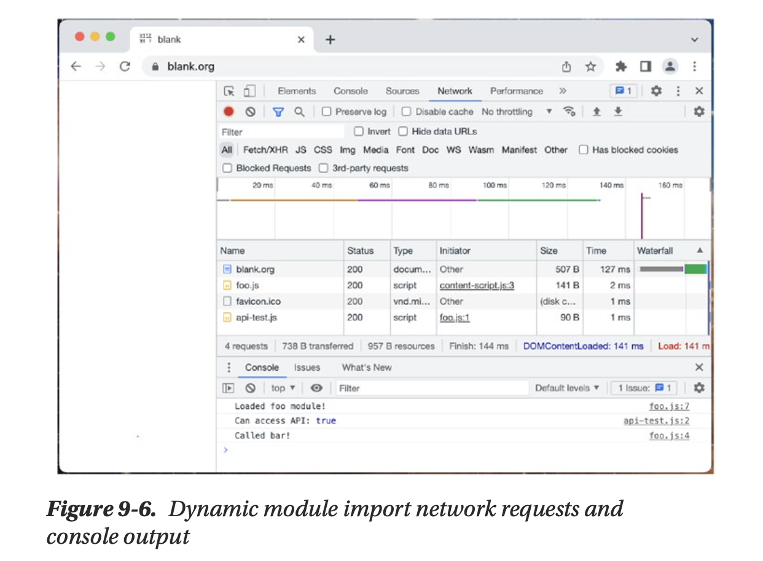Toggle the device toolbar icon

(249, 91)
